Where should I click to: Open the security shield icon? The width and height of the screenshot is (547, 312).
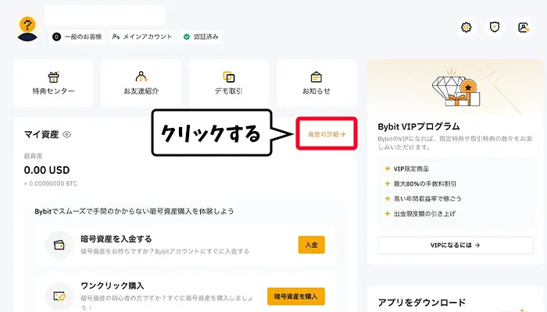click(495, 27)
